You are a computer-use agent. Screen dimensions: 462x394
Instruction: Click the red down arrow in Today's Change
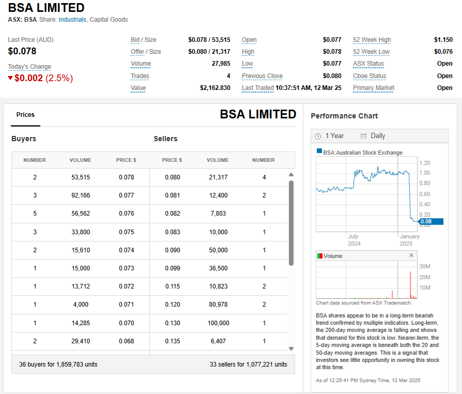coord(10,78)
